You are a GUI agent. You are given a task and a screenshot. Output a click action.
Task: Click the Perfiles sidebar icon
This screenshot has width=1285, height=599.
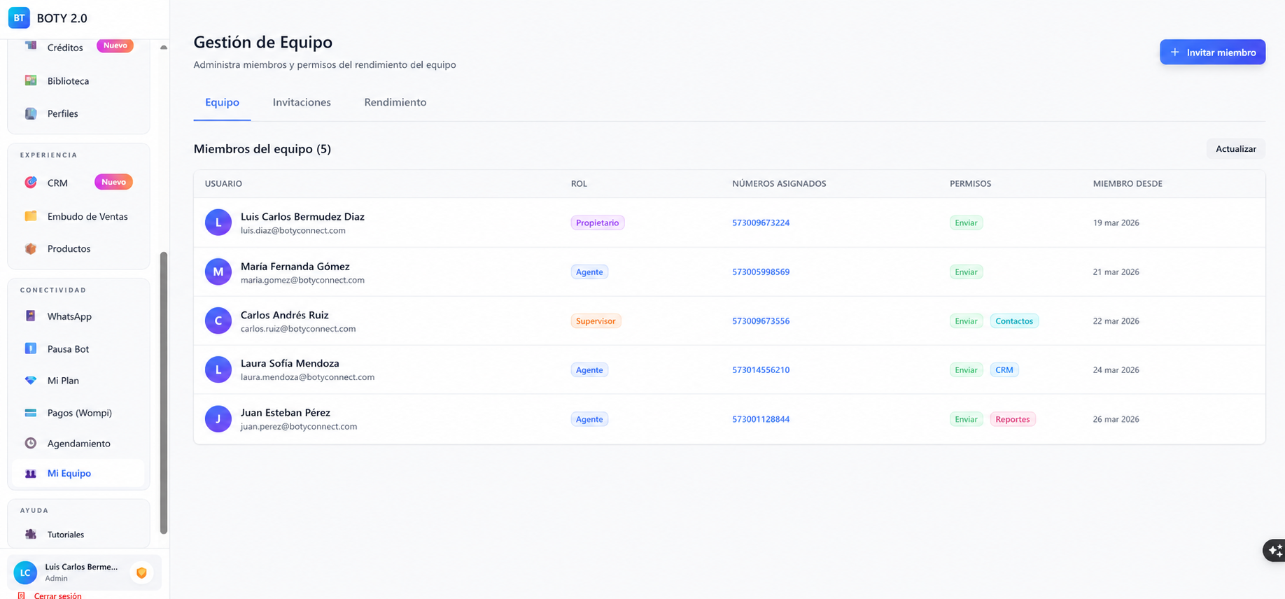click(x=31, y=113)
